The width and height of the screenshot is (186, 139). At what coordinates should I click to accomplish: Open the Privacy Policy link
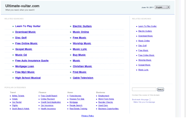[88, 116]
